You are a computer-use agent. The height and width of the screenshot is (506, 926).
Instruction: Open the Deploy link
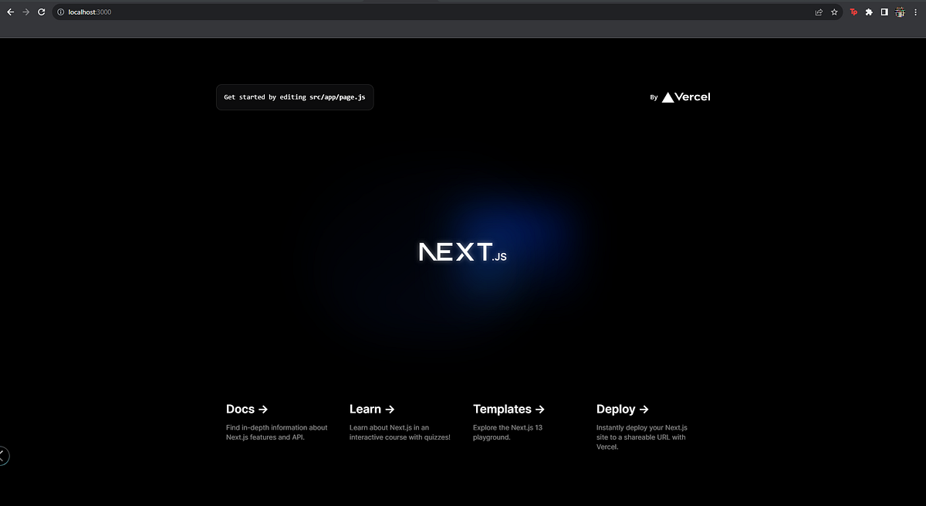622,409
